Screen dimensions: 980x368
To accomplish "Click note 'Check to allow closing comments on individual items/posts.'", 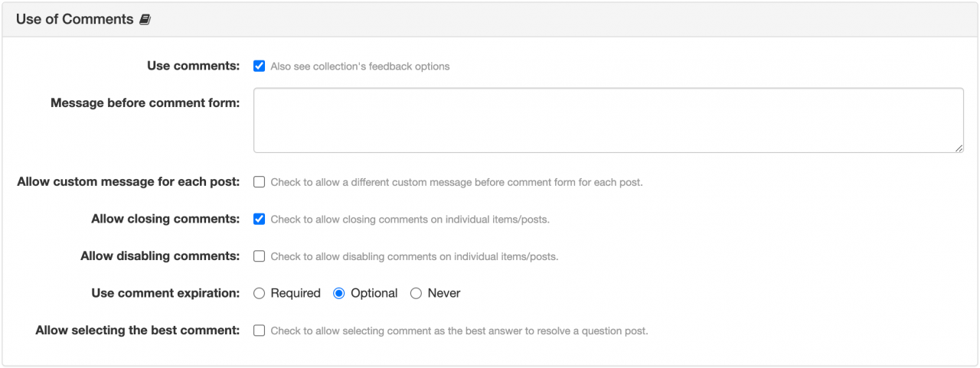I will 410,220.
